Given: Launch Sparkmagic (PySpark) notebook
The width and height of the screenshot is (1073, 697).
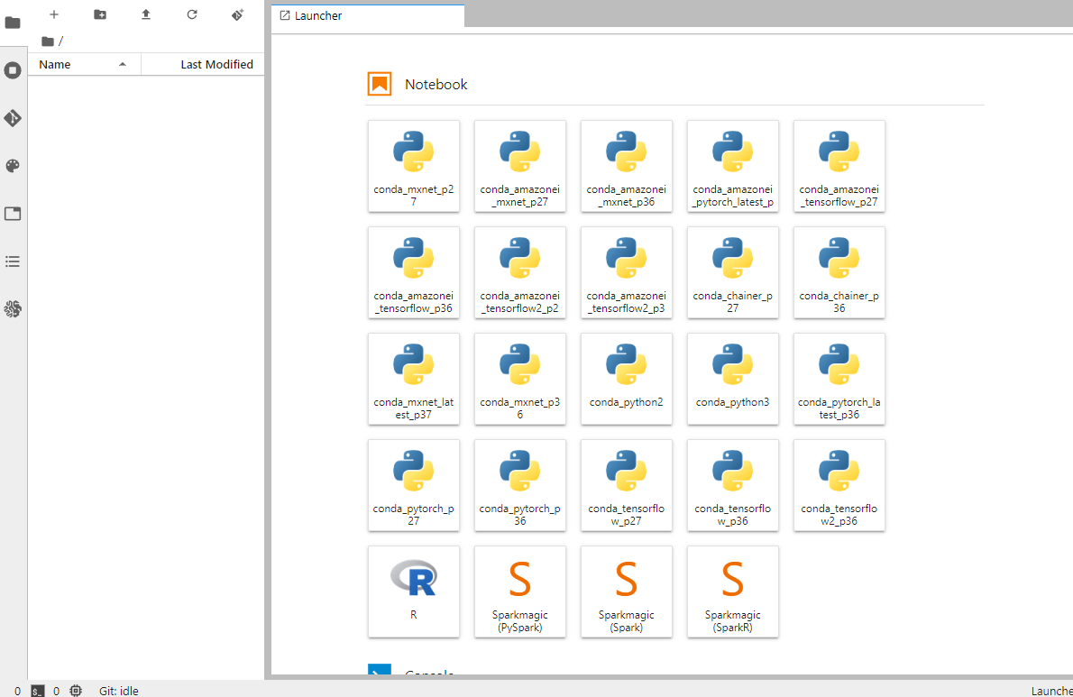Looking at the screenshot, I should point(520,592).
